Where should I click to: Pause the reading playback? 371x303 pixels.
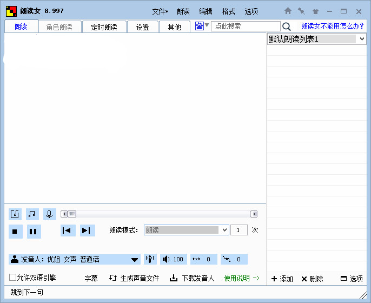(x=33, y=231)
